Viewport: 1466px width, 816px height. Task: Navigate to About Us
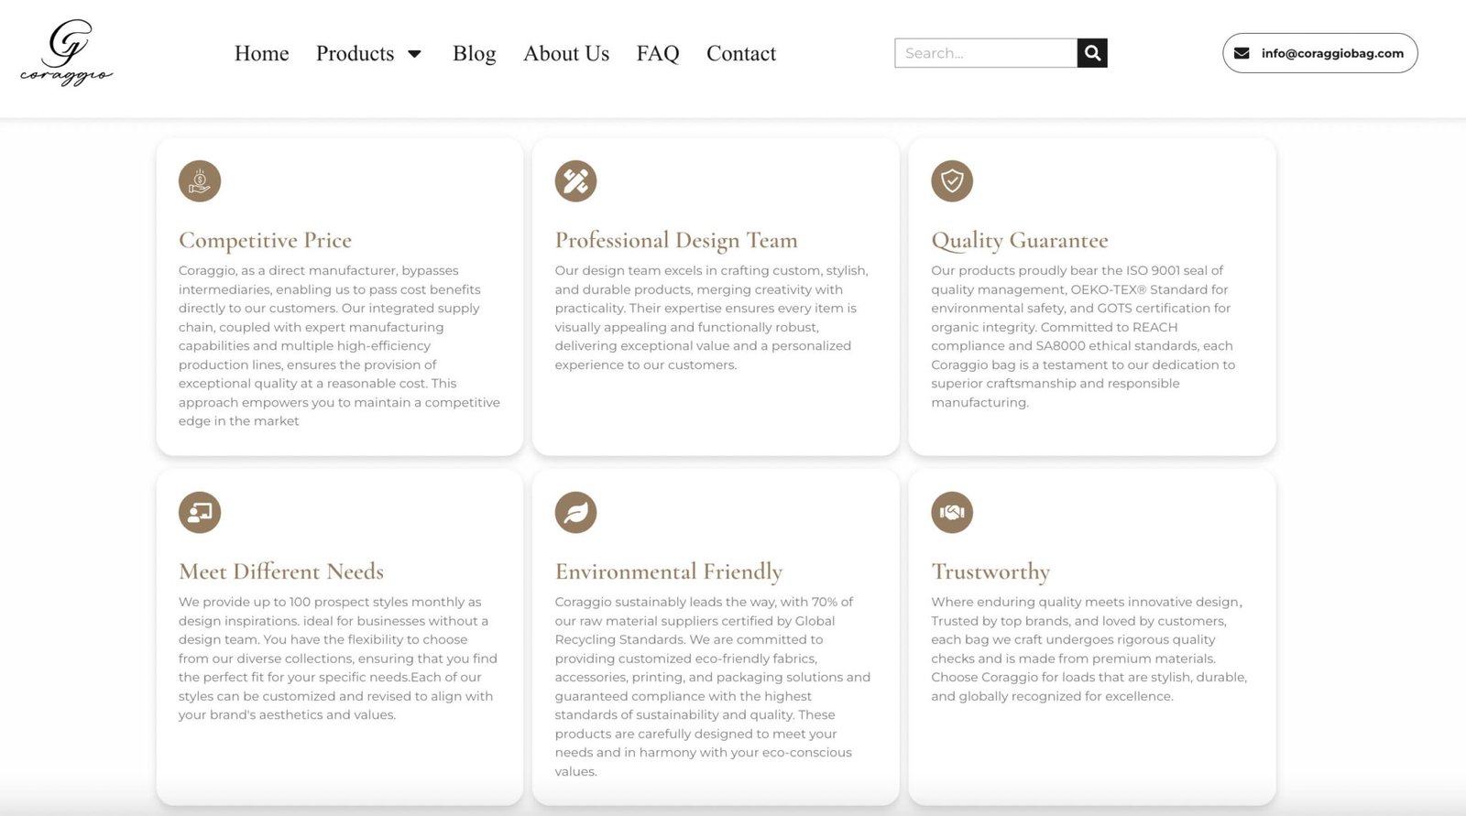[x=566, y=54]
